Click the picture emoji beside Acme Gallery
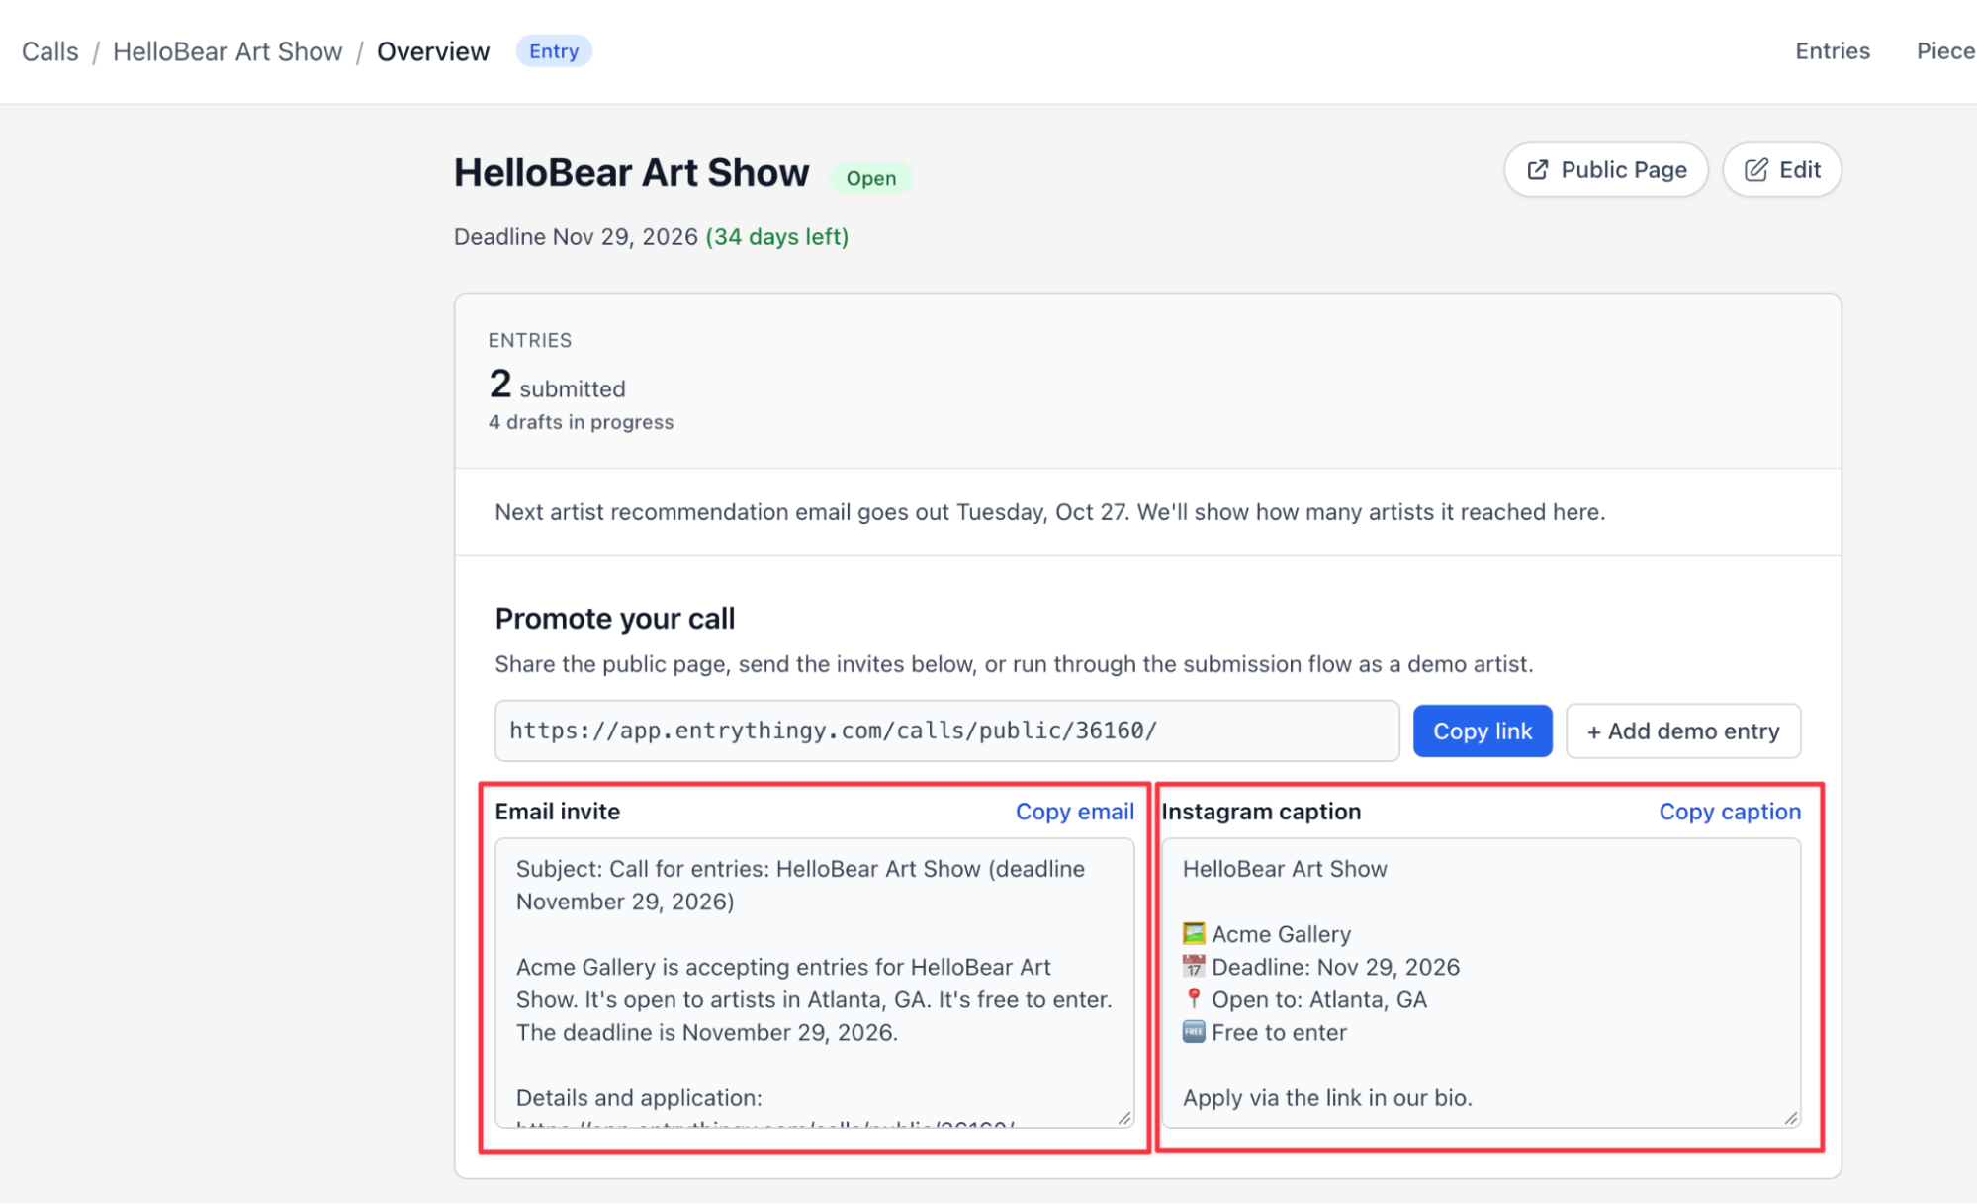This screenshot has height=1204, width=1977. (1194, 934)
